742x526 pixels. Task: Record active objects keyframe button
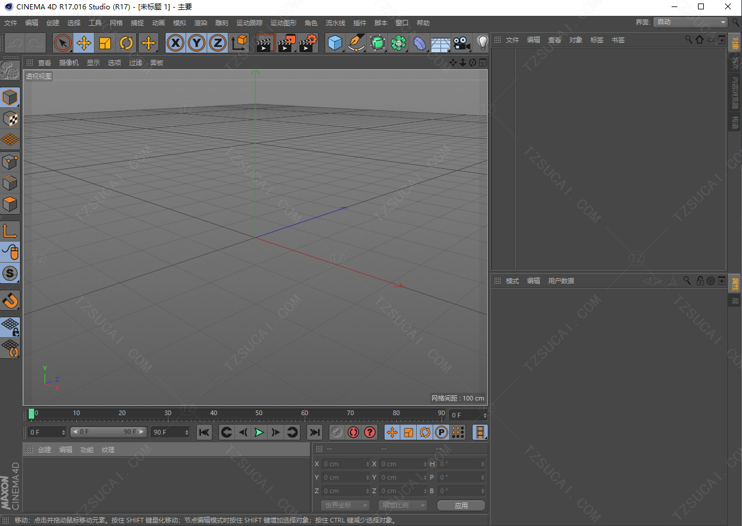coord(337,432)
